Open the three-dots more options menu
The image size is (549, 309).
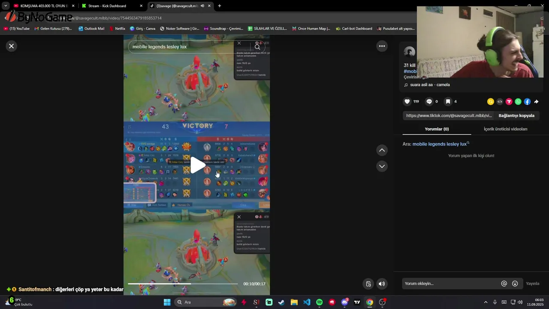(382, 46)
